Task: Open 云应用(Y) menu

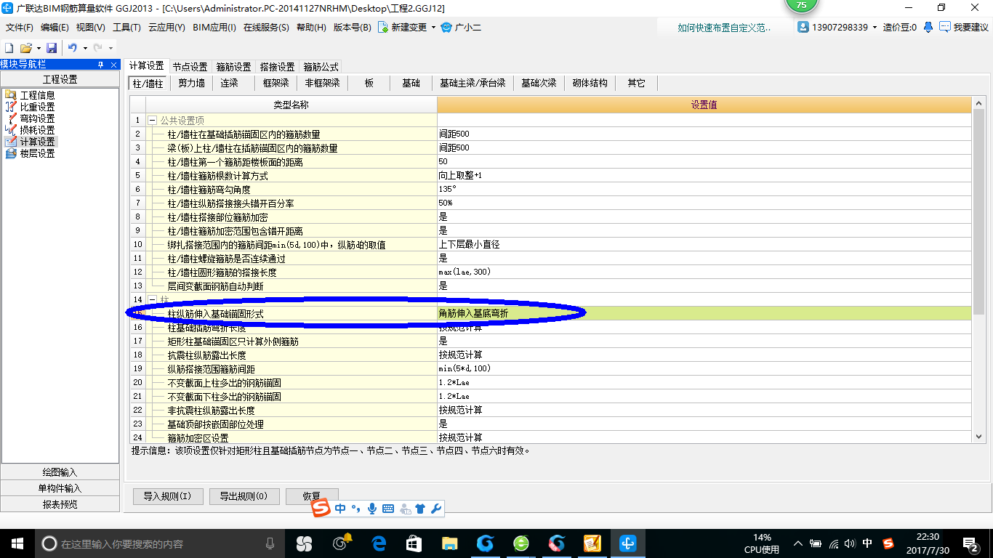Action: 166,28
